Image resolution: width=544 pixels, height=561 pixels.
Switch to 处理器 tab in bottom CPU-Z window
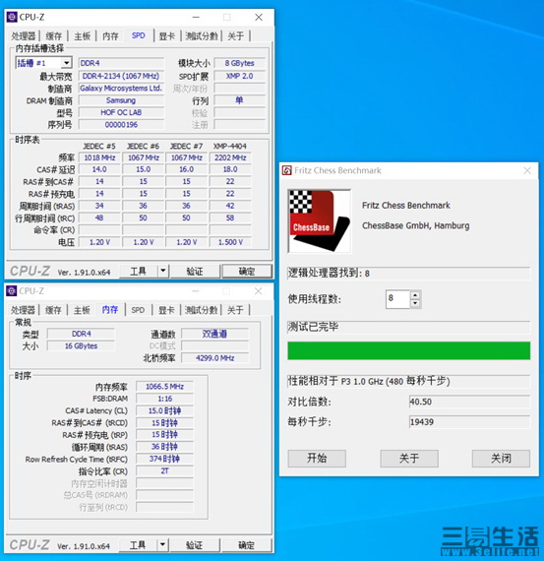point(24,310)
